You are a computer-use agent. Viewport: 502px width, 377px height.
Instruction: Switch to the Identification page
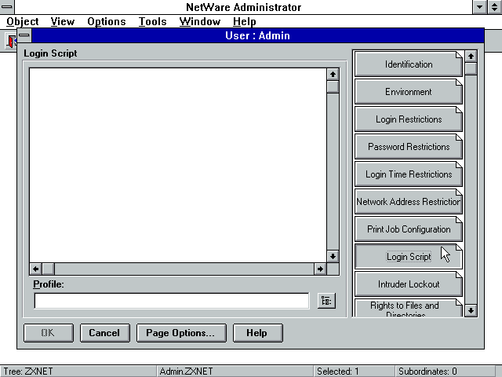(x=409, y=64)
